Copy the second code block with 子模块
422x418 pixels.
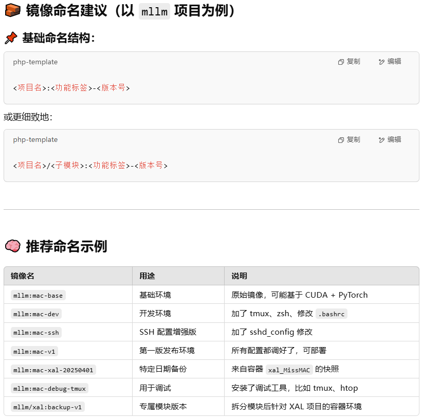[349, 140]
